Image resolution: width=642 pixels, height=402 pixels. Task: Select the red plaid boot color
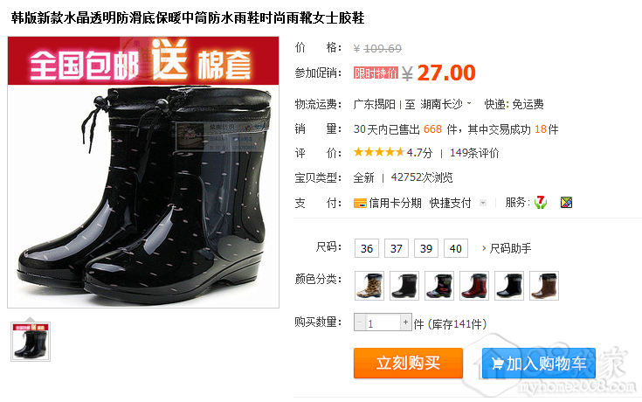[474, 286]
